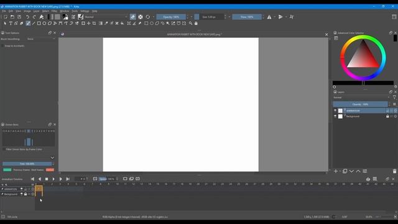This screenshot has width=398, height=224.
Task: Enable Filter Onion Skins by Frame Color
Action: 4,149
